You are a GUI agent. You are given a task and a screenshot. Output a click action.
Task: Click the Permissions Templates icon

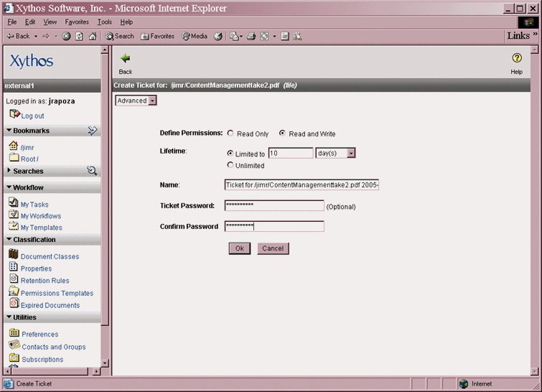pos(14,291)
